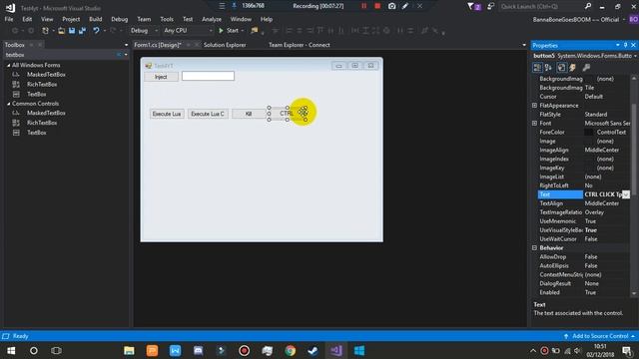Image resolution: width=639 pixels, height=359 pixels.
Task: Select RichTextBox under All Windows Forms
Action: tap(42, 84)
